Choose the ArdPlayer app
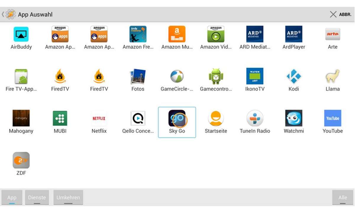 294,38
